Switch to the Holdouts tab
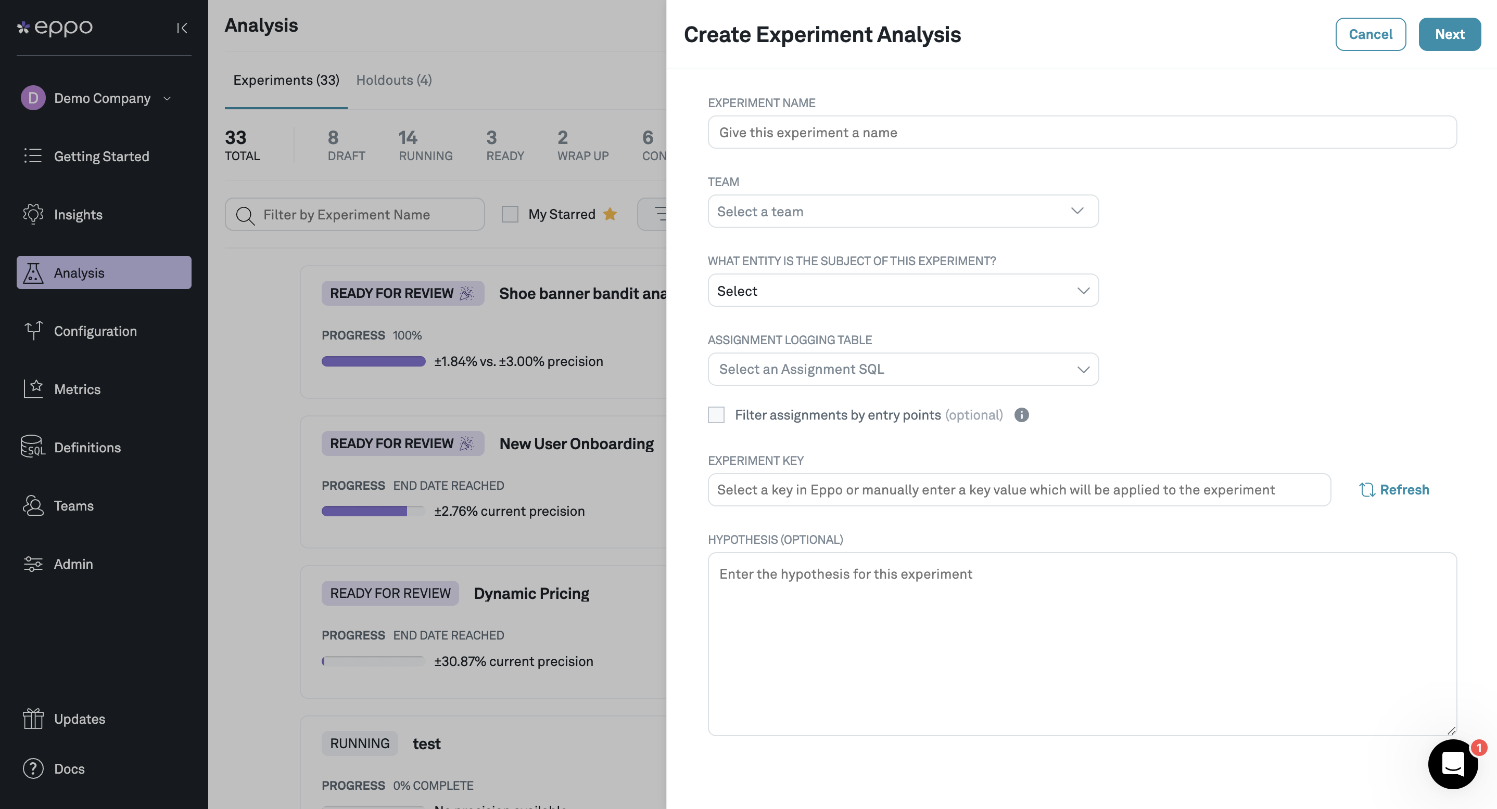This screenshot has height=809, width=1497. point(394,80)
